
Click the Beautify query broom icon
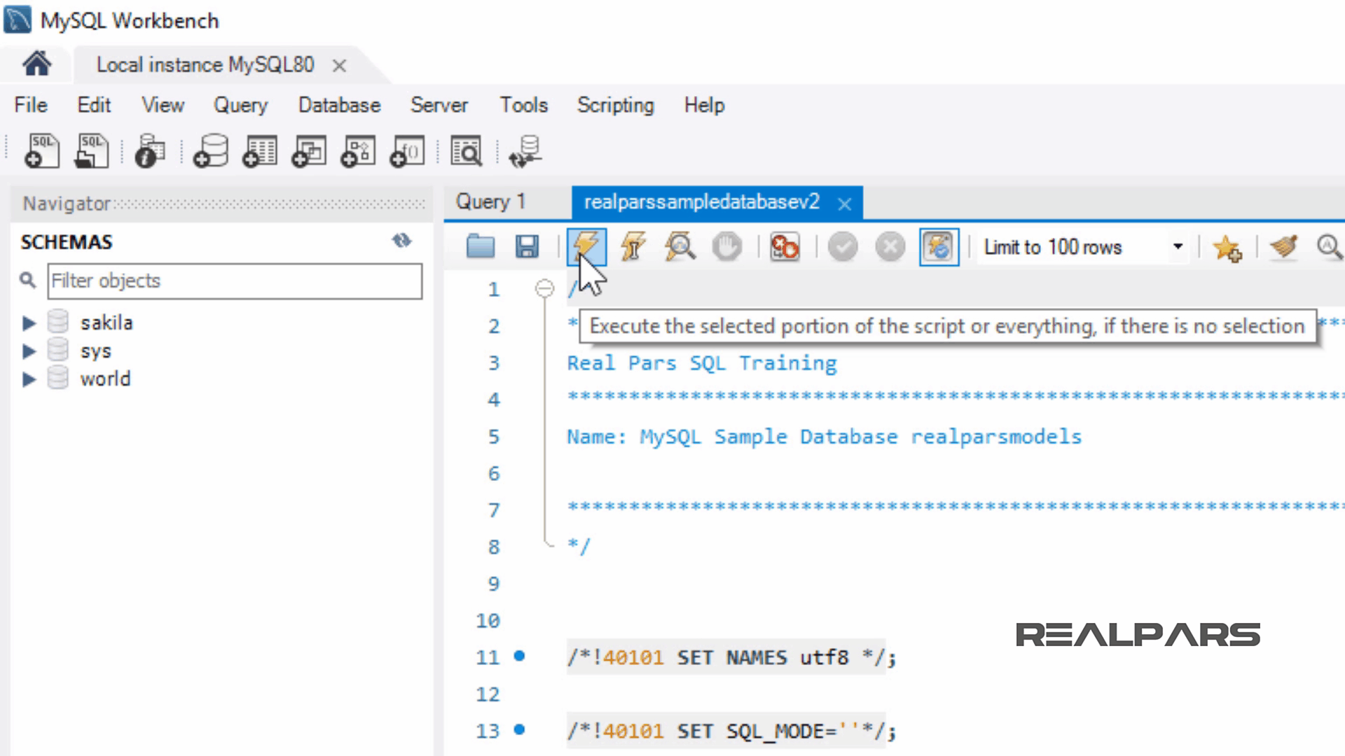(1283, 246)
